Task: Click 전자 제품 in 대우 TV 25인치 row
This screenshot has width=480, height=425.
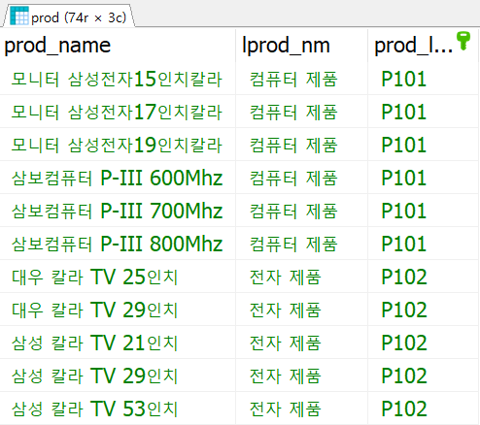Action: click(x=286, y=277)
